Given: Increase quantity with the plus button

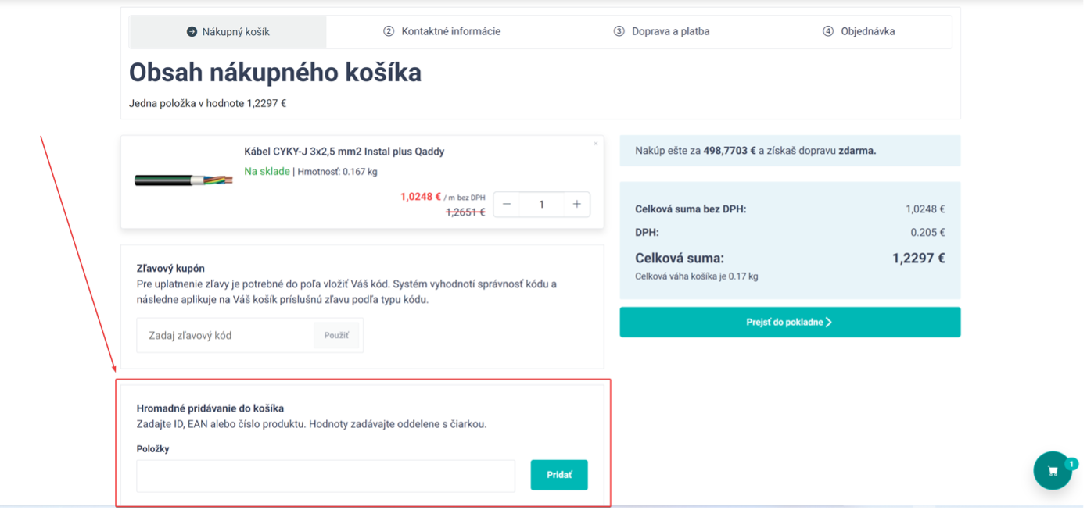Looking at the screenshot, I should 576,205.
